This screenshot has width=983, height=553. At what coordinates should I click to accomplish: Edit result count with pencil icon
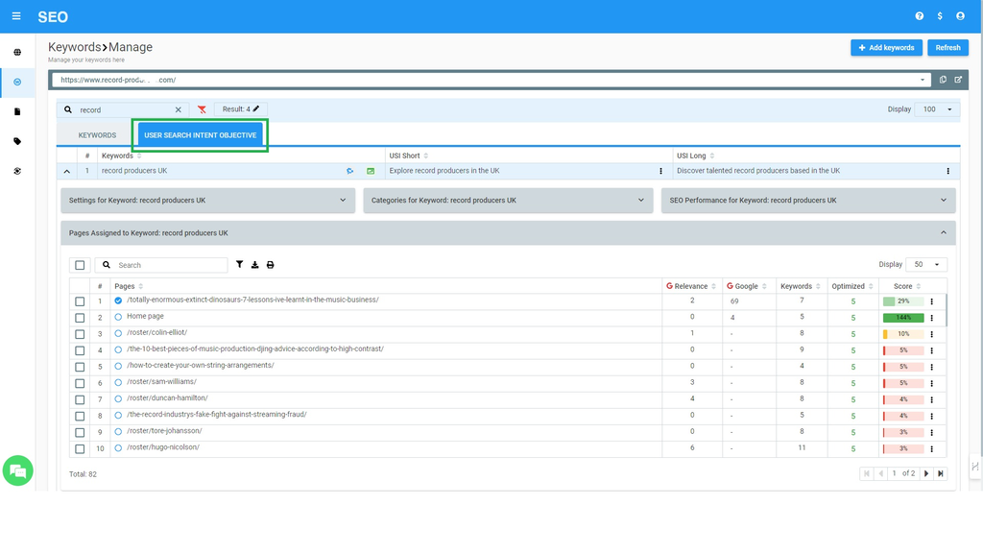(x=255, y=108)
